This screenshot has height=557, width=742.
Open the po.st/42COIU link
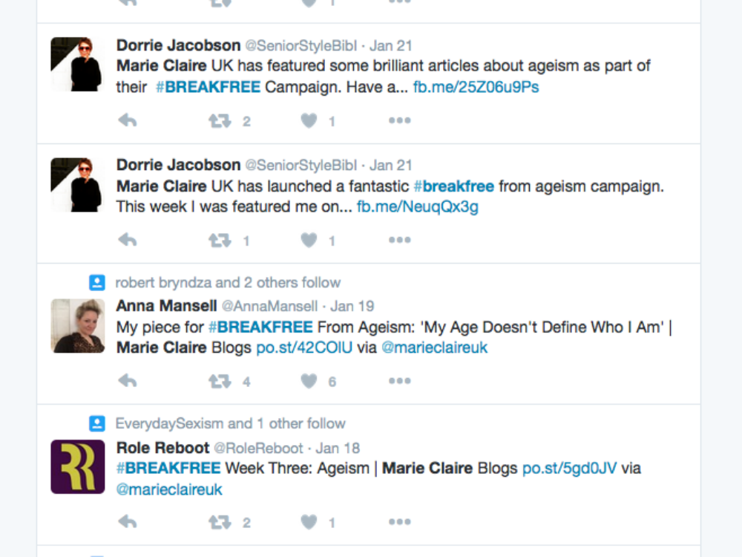pyautogui.click(x=304, y=348)
